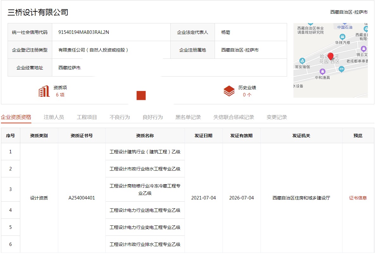Image resolution: width=377 pixels, height=257 pixels.
Task: Click the 常安瑜伽 marker icon on map
Action: [x=302, y=61]
